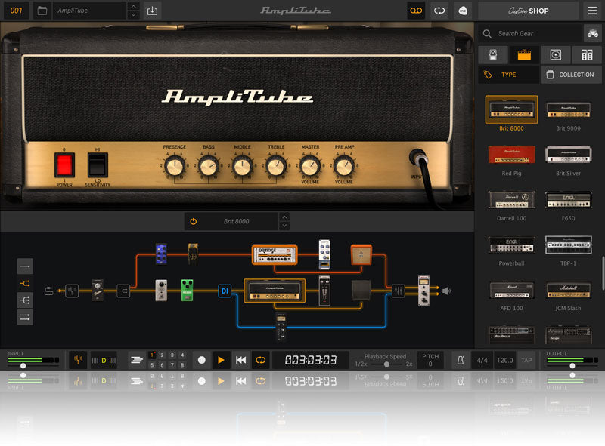Screen dimensions: 605x446
Task: Click the PRESENCE knob on the amp
Action: [175, 166]
